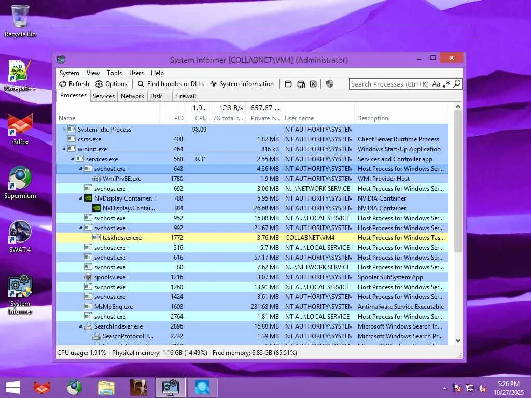
Task: Click the SearchProtocolHost icon
Action: pos(96,336)
